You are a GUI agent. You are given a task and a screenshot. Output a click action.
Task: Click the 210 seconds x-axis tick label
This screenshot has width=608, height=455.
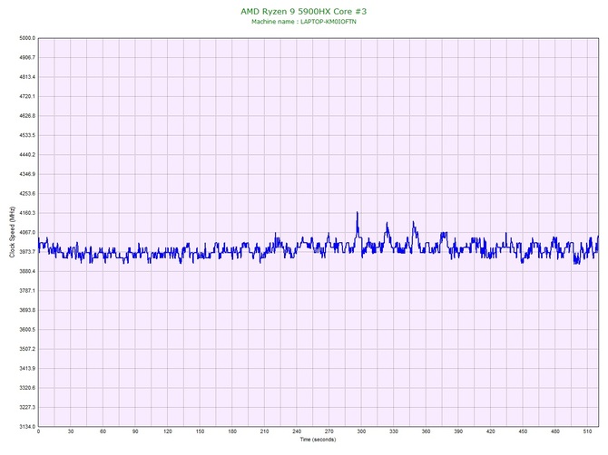264,431
